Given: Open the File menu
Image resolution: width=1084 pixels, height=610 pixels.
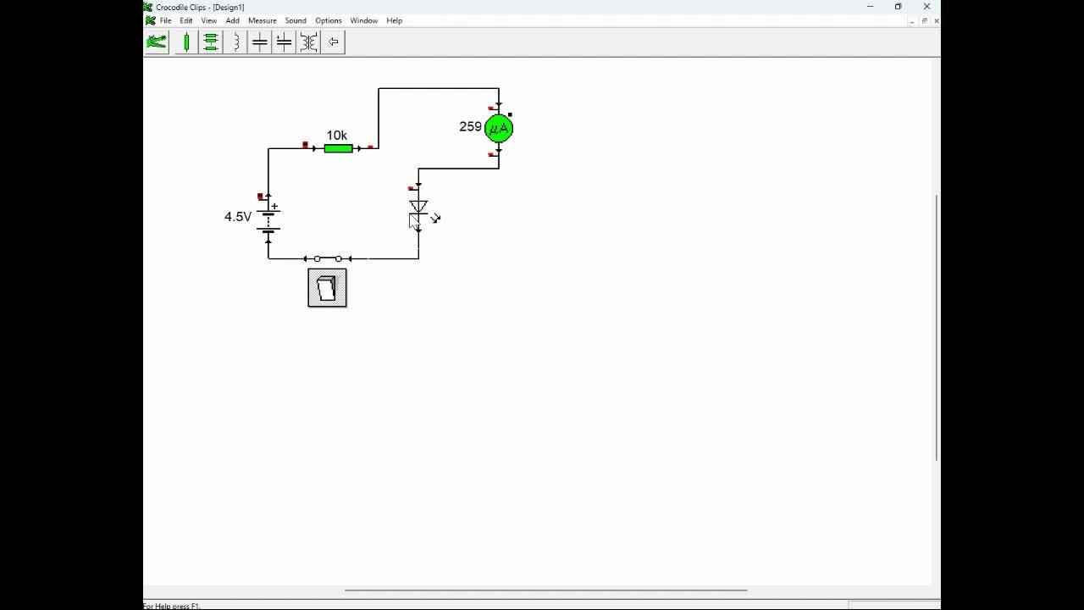Looking at the screenshot, I should pyautogui.click(x=166, y=20).
